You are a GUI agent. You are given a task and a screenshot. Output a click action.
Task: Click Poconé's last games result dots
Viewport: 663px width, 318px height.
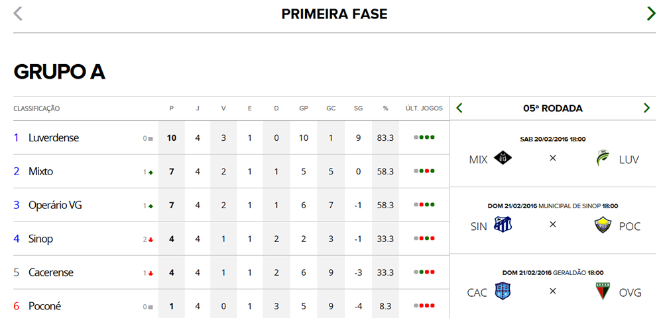424,306
